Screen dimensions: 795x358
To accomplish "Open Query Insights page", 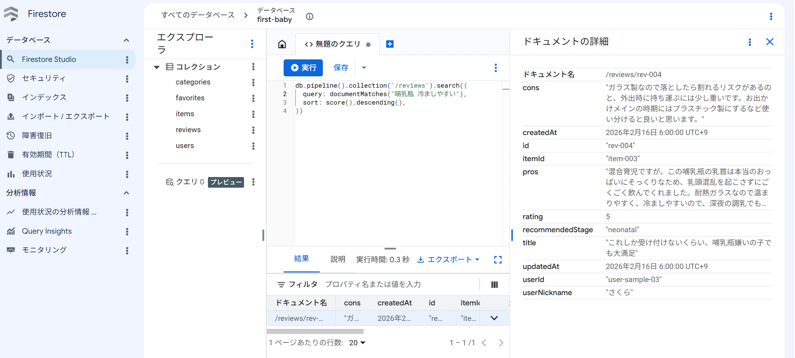I will click(x=47, y=231).
